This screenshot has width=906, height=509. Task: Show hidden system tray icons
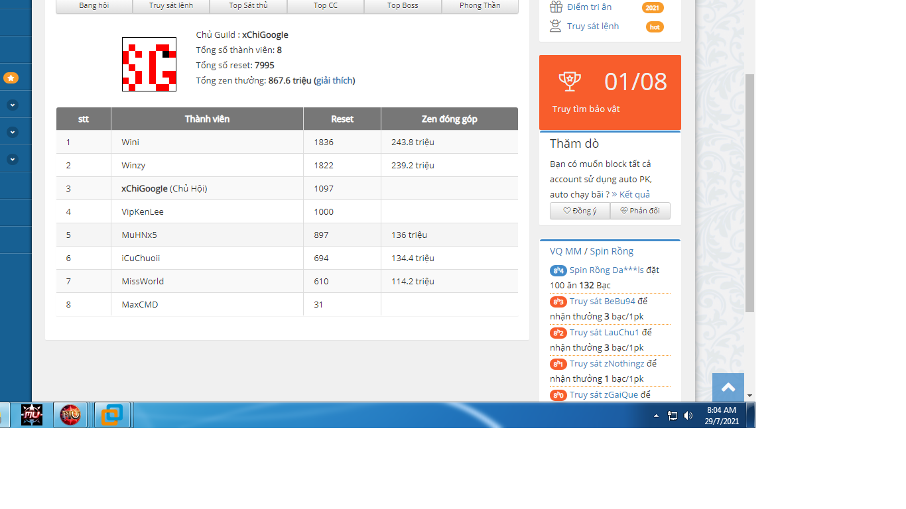pos(656,416)
